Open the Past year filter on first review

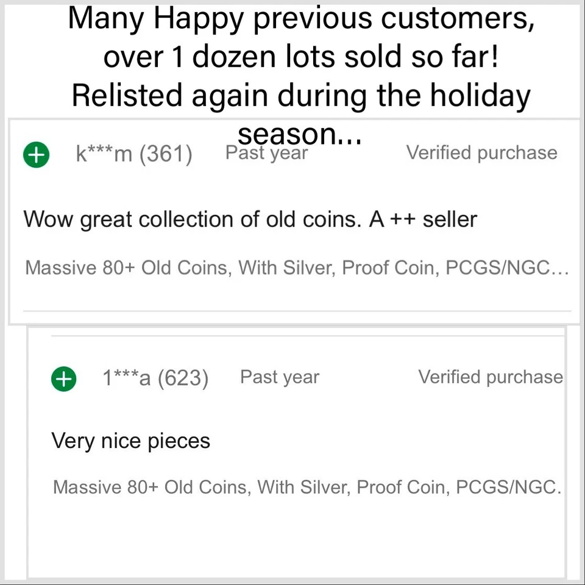[x=266, y=152]
